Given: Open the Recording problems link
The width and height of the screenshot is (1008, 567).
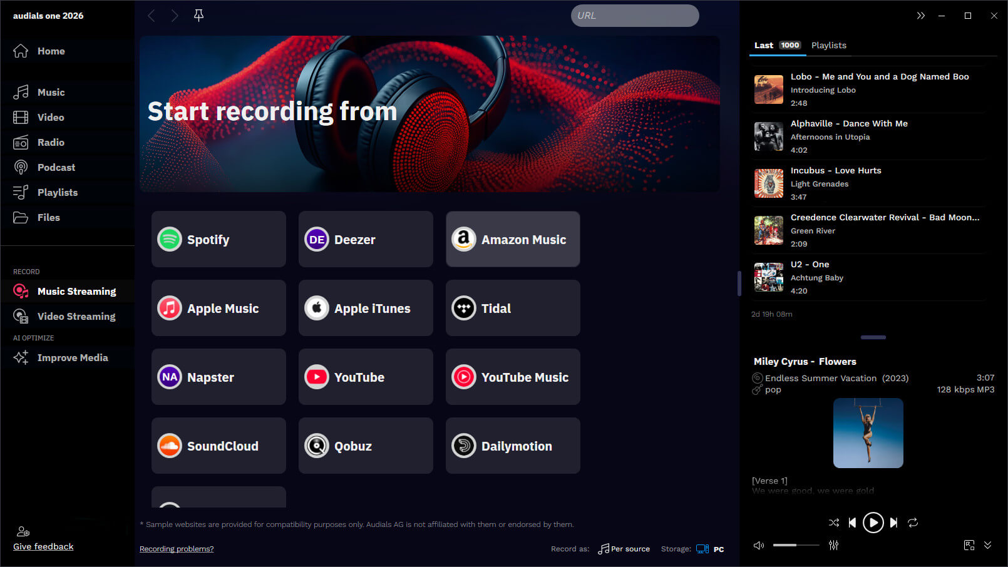Looking at the screenshot, I should pyautogui.click(x=177, y=549).
